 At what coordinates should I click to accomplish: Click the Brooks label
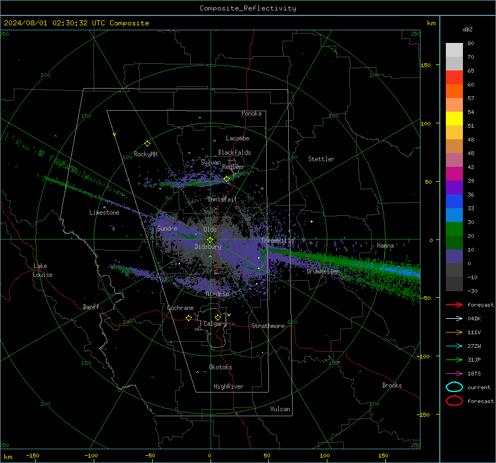point(392,385)
